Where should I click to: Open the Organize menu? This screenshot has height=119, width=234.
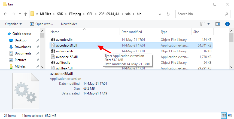[x=13, y=24]
